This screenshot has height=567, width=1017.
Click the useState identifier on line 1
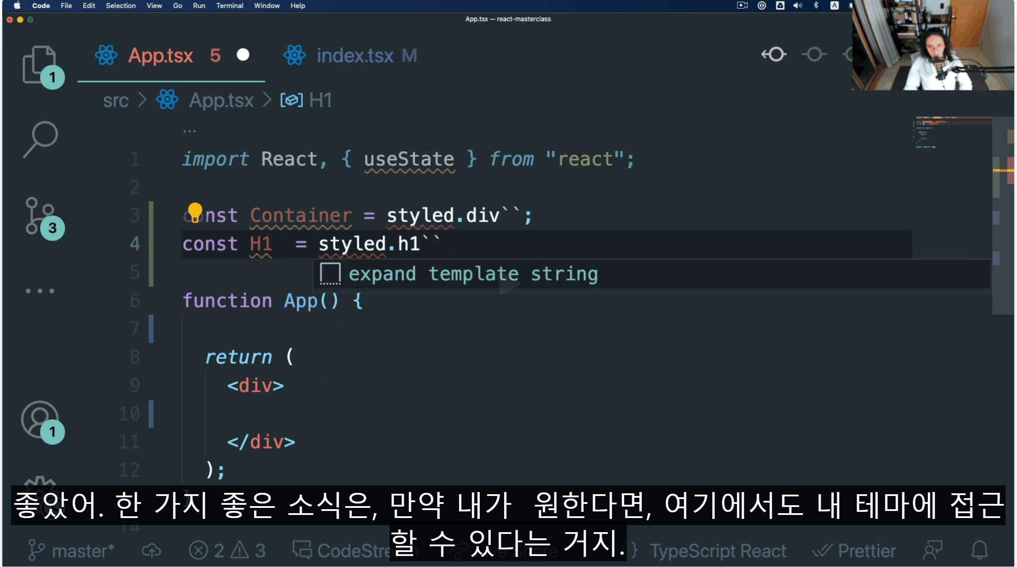409,159
